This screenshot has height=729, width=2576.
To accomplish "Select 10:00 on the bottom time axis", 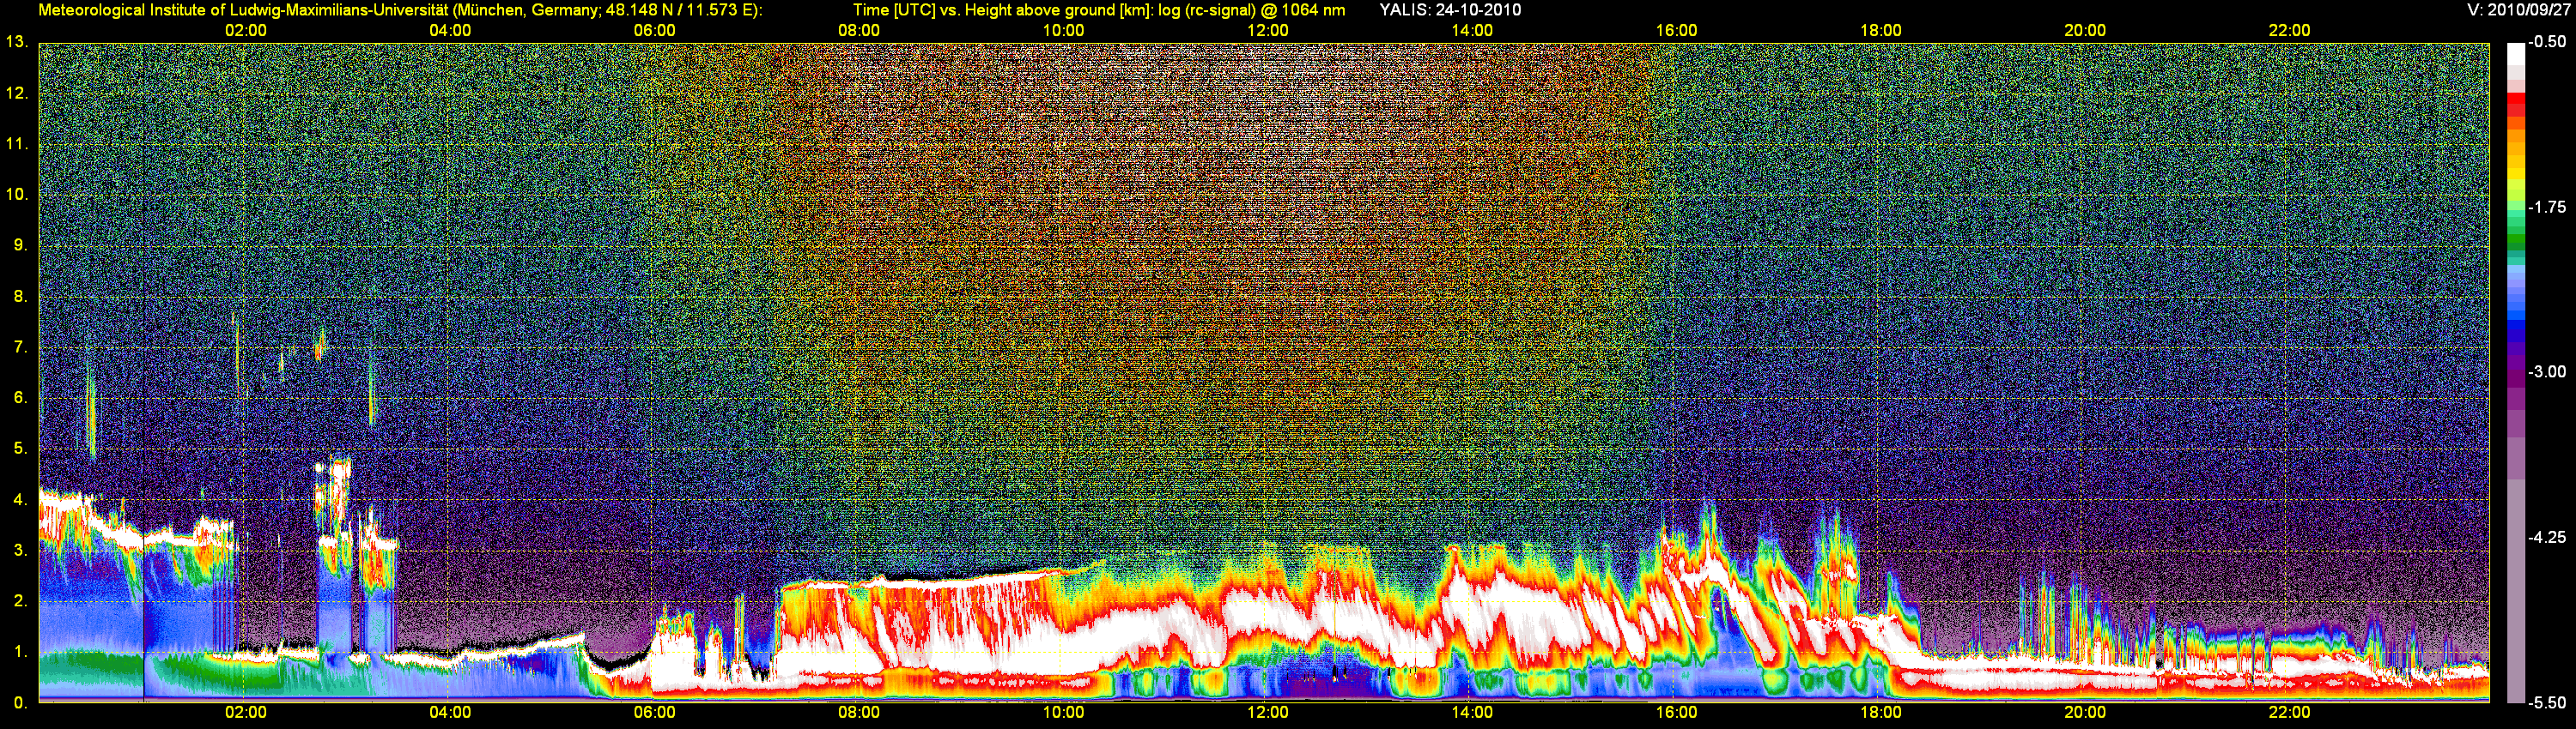I will click(x=1063, y=712).
